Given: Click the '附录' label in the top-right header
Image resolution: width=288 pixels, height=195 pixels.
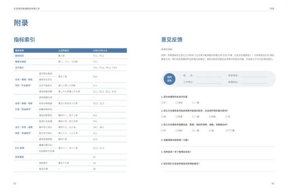Looking at the screenshot, I should 272,8.
